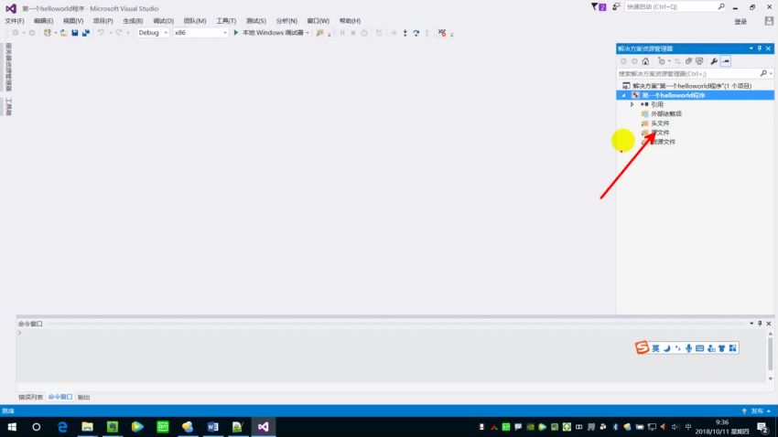The width and height of the screenshot is (778, 437).
Task: Expand the 引用 references node
Action: click(632, 104)
